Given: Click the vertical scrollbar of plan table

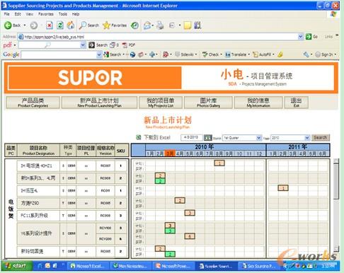Looking at the screenshot, I should tap(336, 205).
